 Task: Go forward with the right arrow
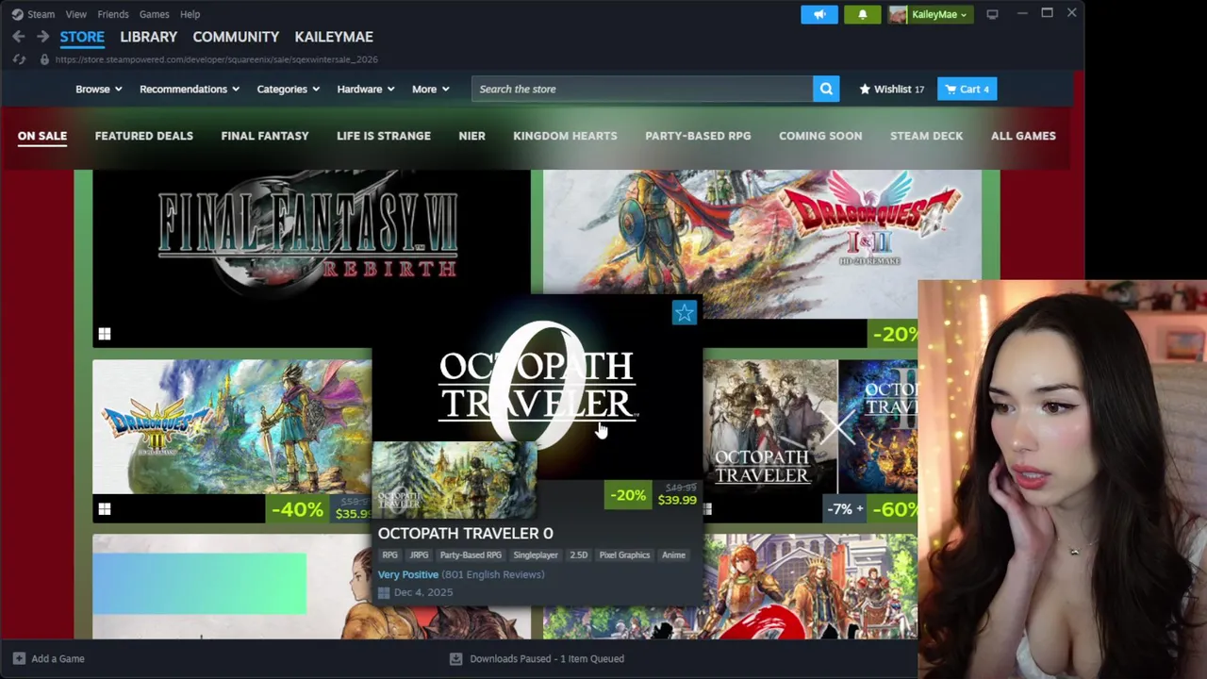[42, 37]
